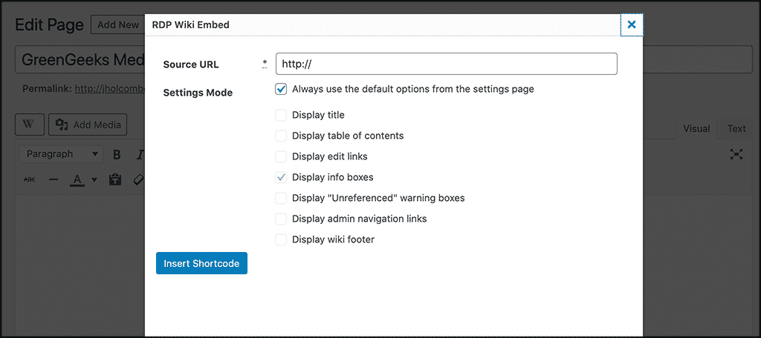761x338 pixels.
Task: Click the paste as text clipboard icon
Action: coord(115,179)
